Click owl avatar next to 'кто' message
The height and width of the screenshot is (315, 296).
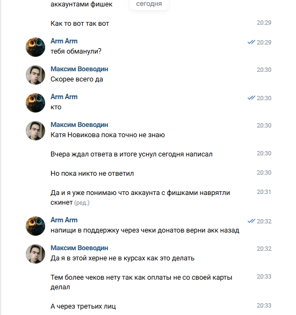(35, 103)
